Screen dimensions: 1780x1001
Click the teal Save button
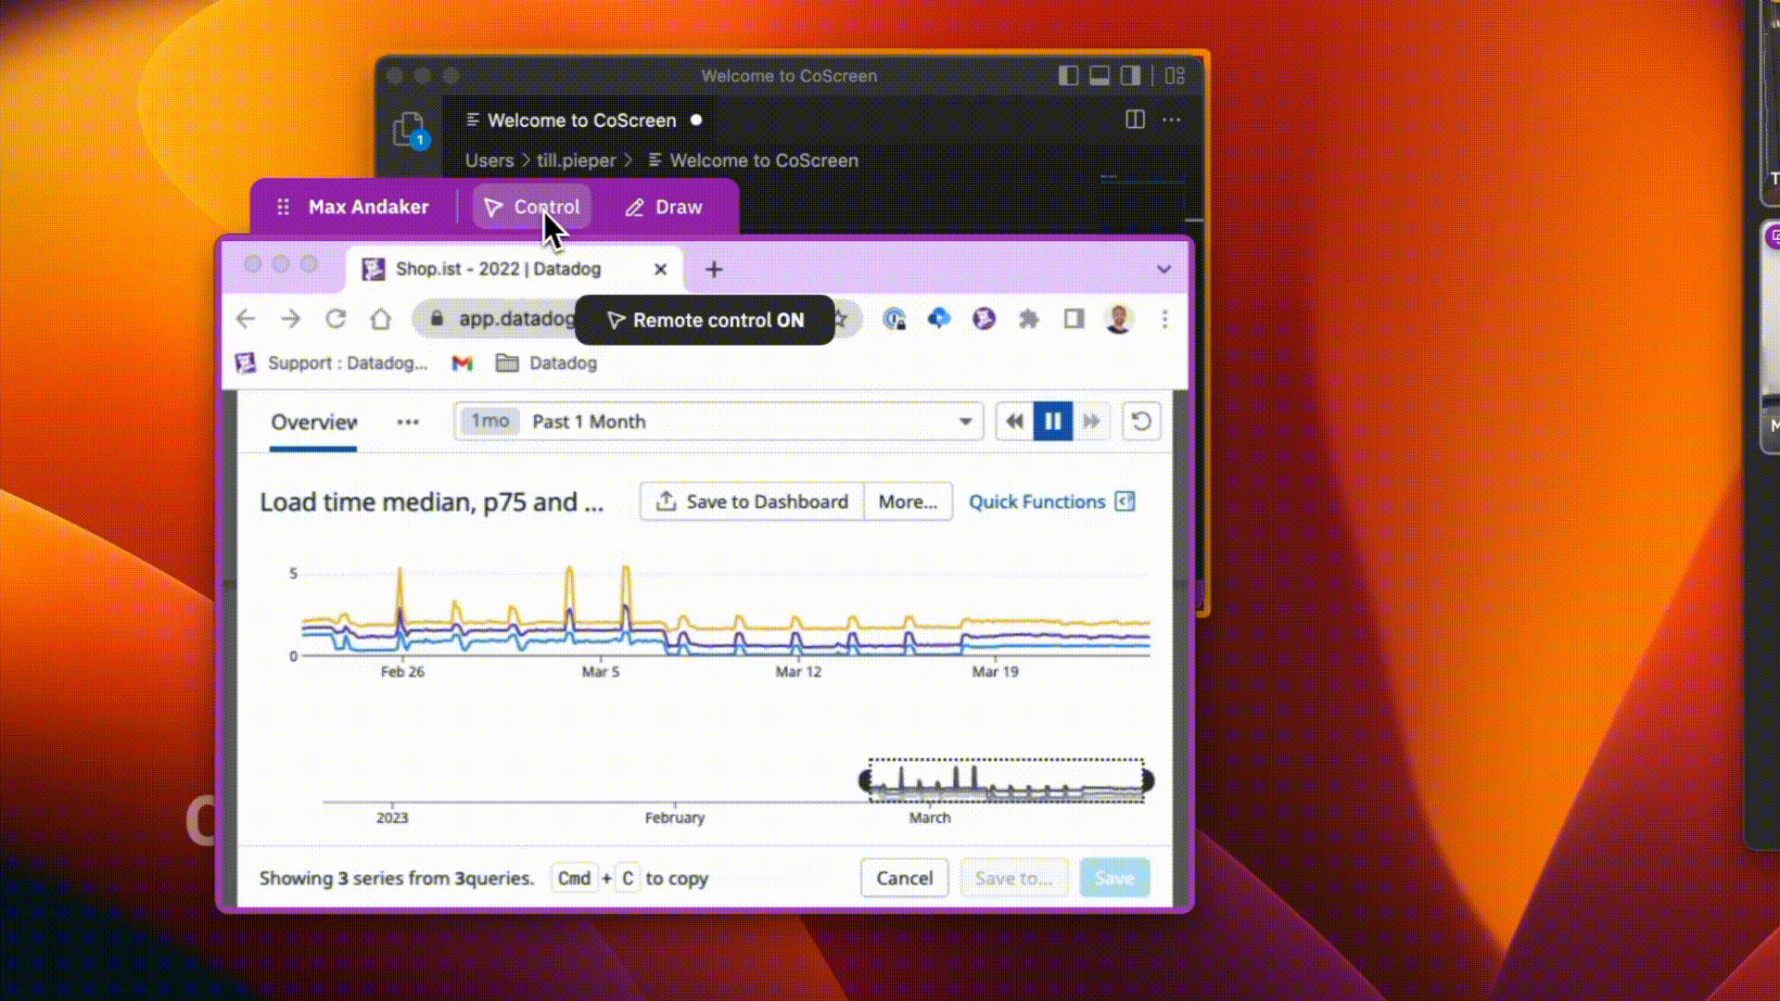1114,878
